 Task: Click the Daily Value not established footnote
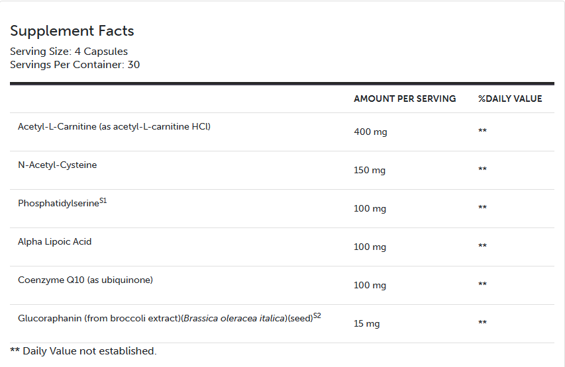click(83, 351)
